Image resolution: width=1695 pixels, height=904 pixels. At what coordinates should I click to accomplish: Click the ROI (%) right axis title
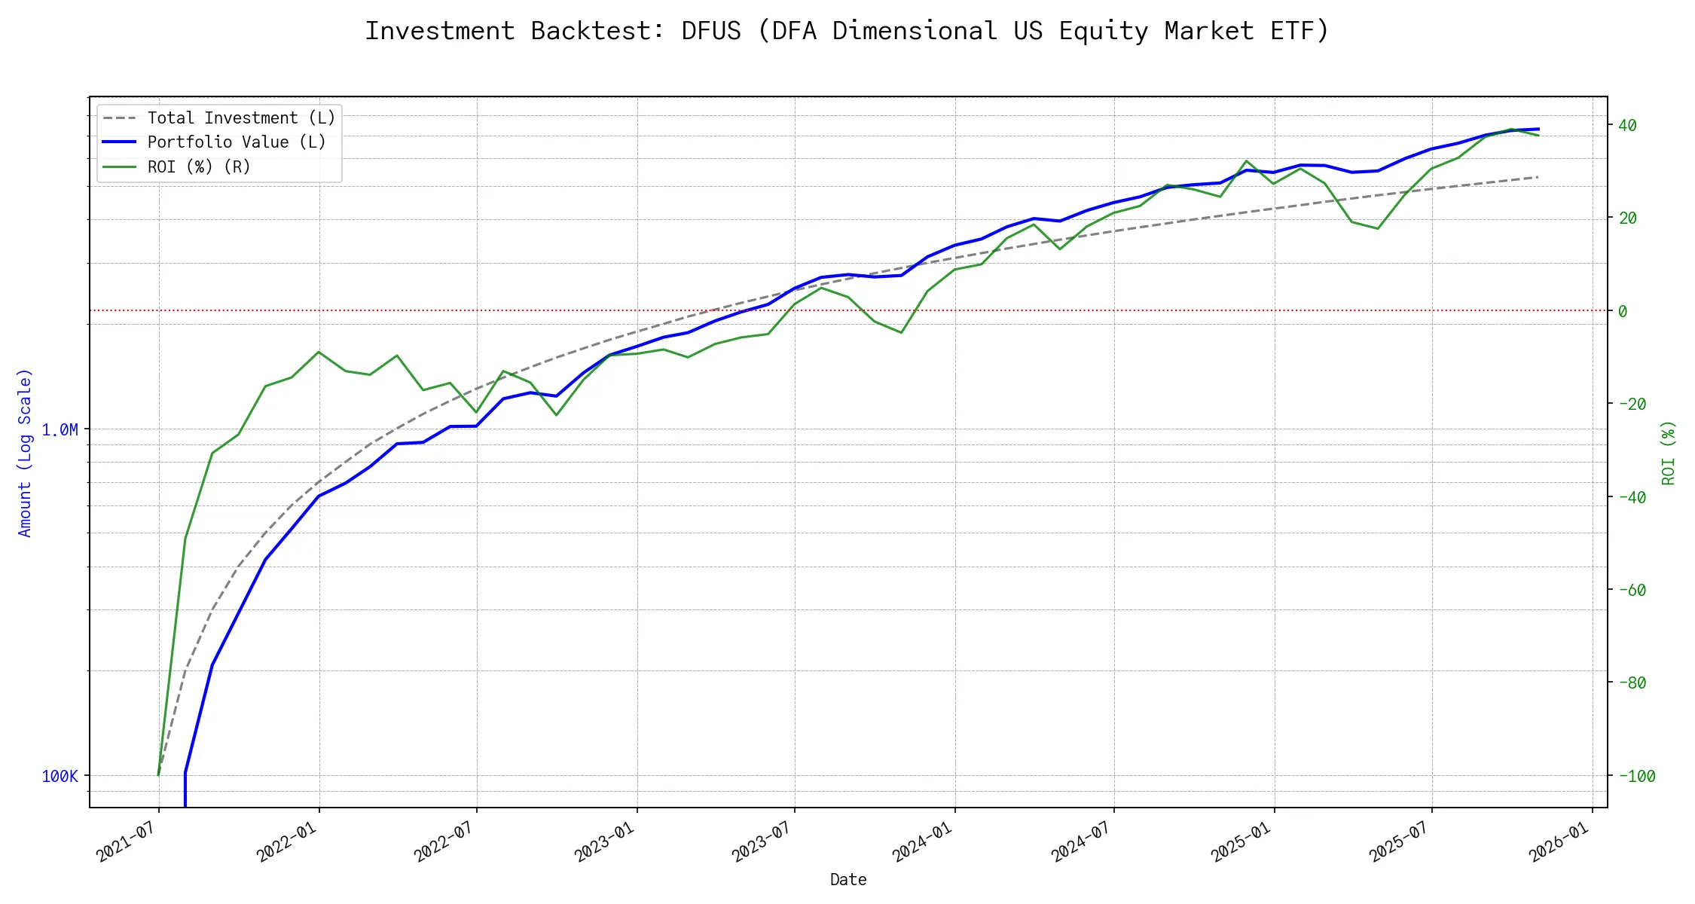click(1669, 453)
